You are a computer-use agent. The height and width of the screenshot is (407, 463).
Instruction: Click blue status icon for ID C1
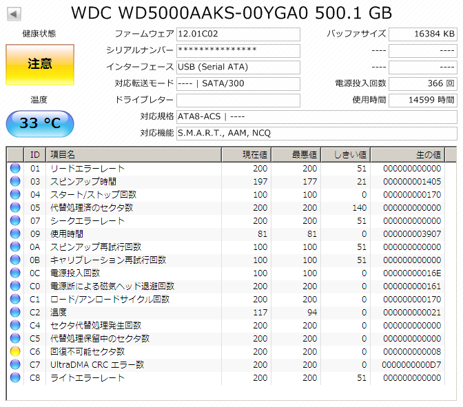15,299
